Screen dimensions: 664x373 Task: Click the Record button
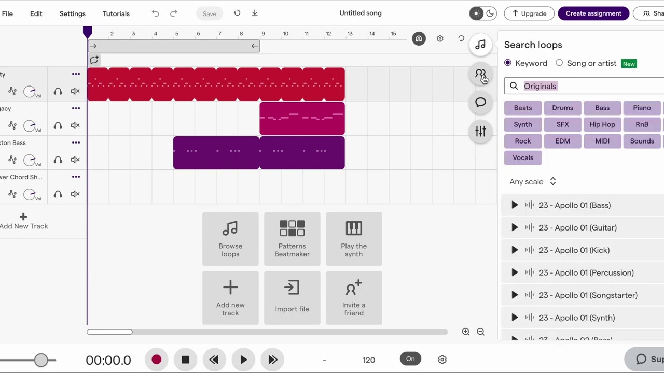156,360
